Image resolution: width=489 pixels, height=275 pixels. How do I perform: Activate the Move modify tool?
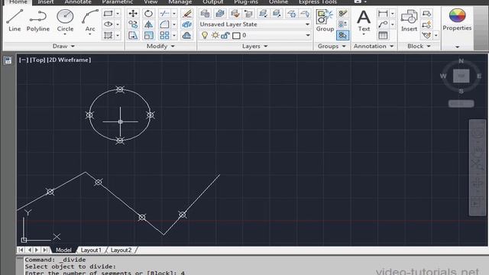[133, 14]
